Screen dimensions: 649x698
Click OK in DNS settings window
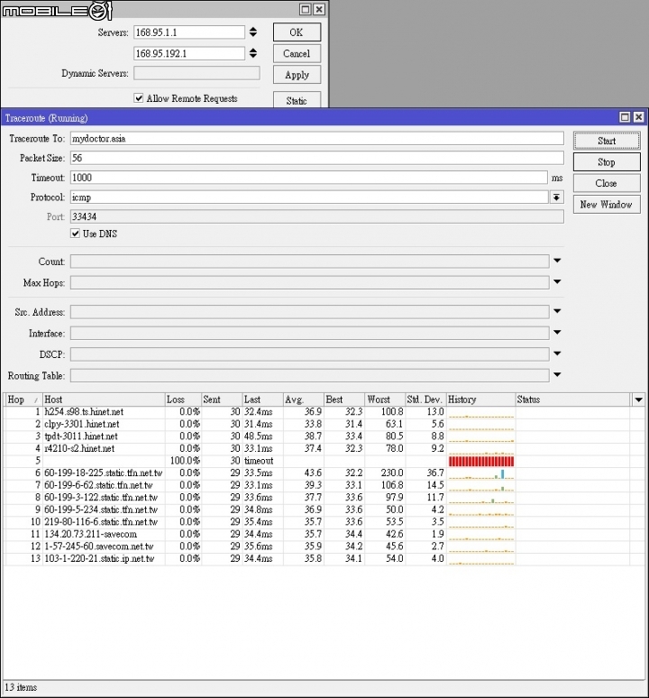click(297, 32)
